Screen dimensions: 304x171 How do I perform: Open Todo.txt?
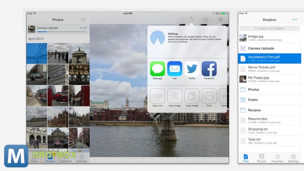click(269, 141)
